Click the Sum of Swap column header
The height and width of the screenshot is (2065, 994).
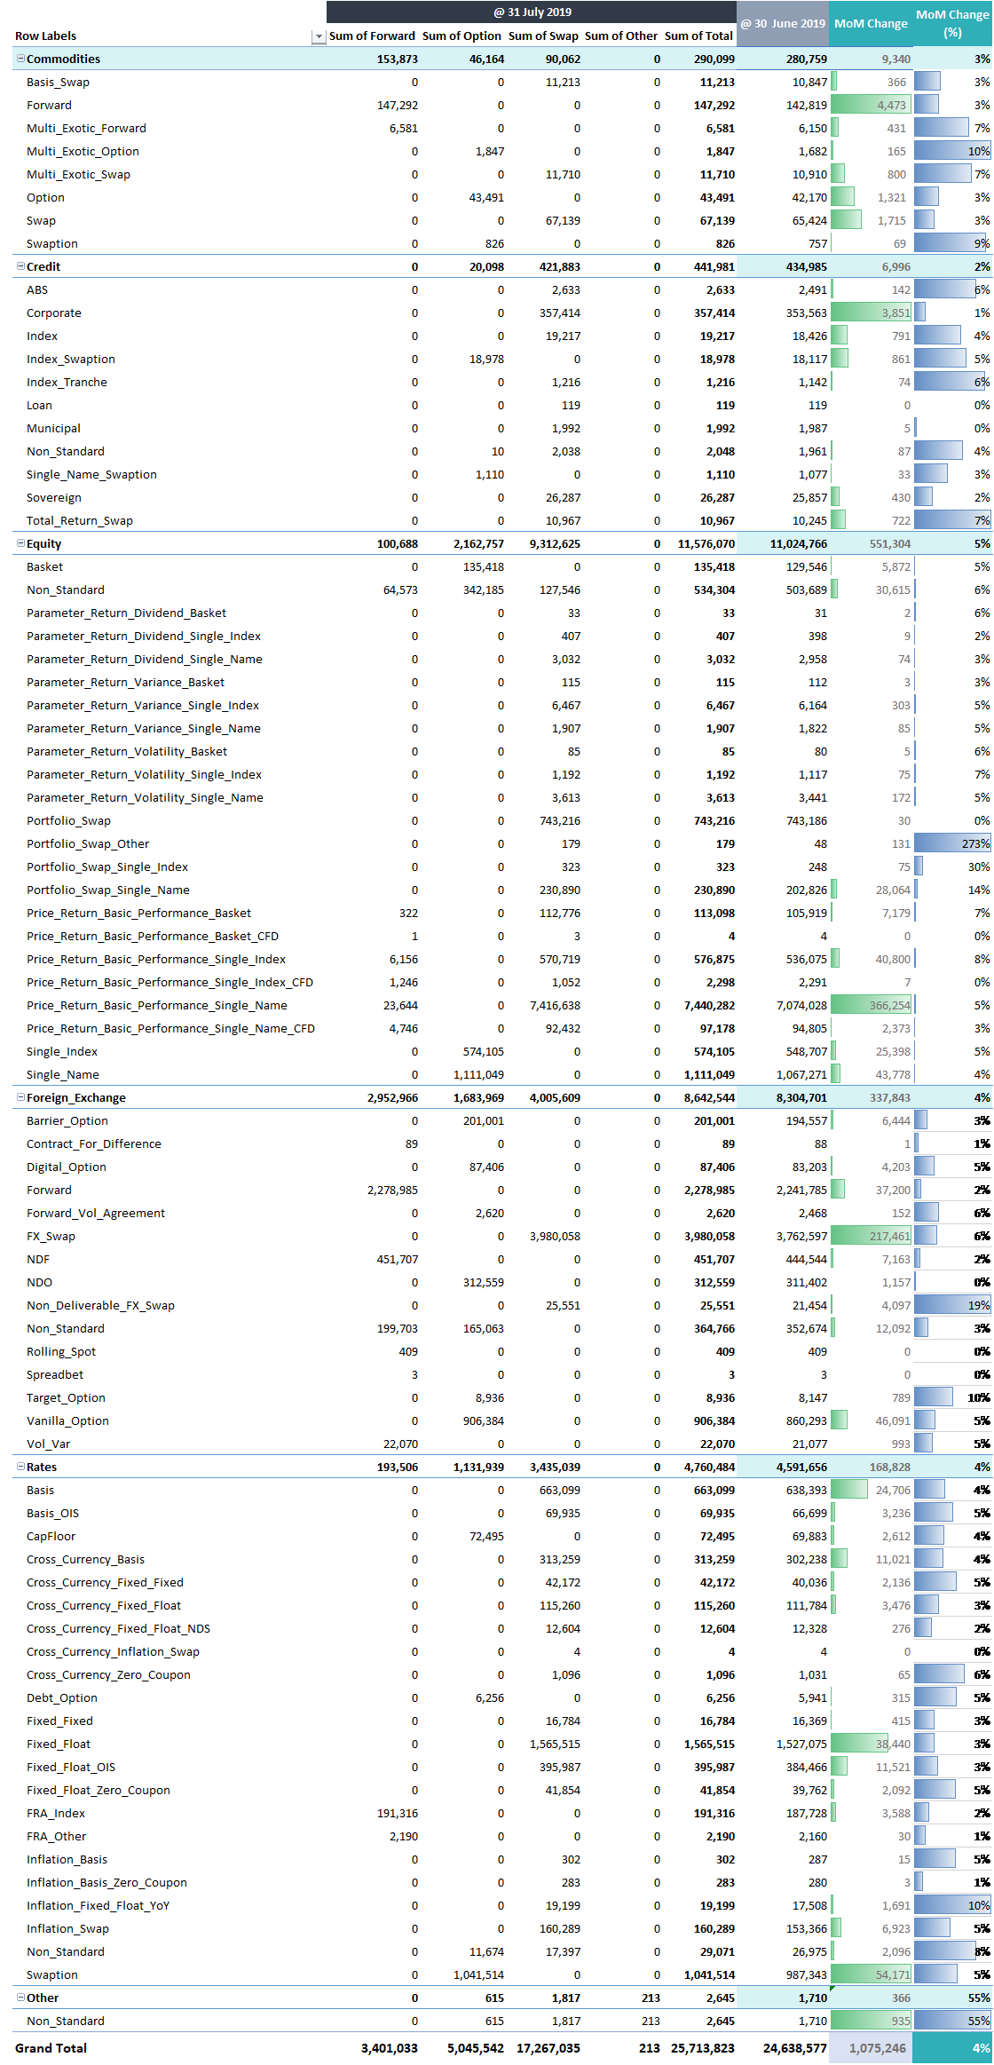[x=543, y=36]
